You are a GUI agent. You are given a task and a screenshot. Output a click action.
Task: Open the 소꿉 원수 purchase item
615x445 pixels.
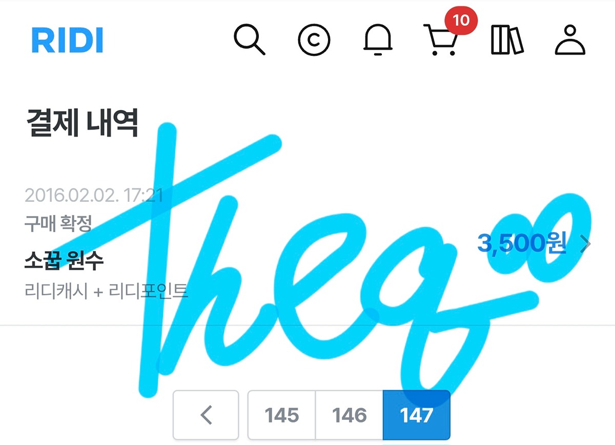point(64,261)
